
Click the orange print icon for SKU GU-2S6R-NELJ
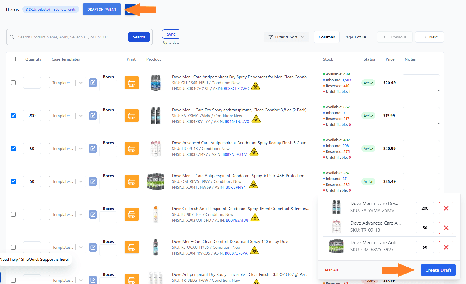click(x=132, y=83)
